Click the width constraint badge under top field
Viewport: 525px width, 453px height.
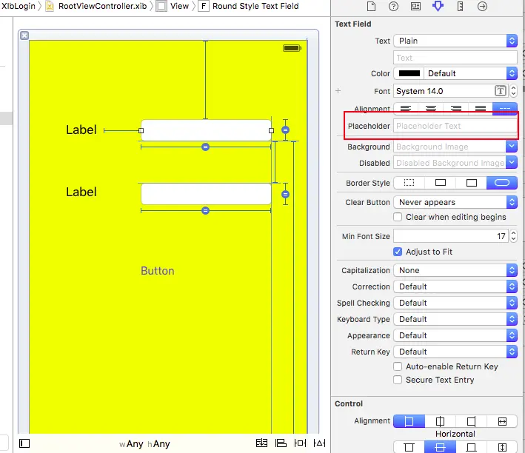pos(206,147)
